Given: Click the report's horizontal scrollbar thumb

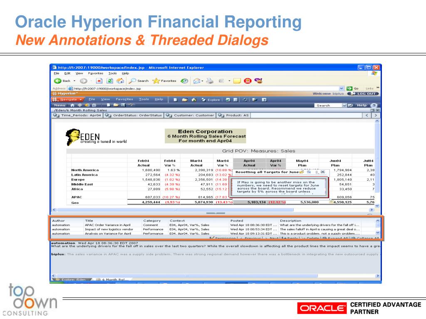Looking at the screenshot, I should [175, 210].
